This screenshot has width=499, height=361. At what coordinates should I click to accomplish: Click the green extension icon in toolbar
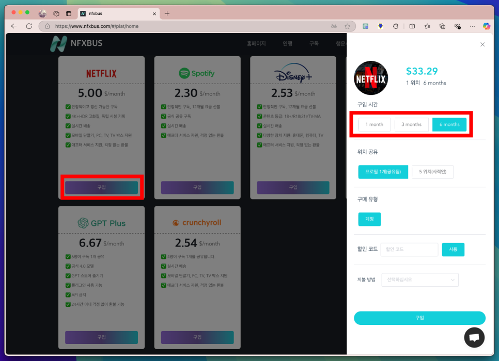click(366, 26)
